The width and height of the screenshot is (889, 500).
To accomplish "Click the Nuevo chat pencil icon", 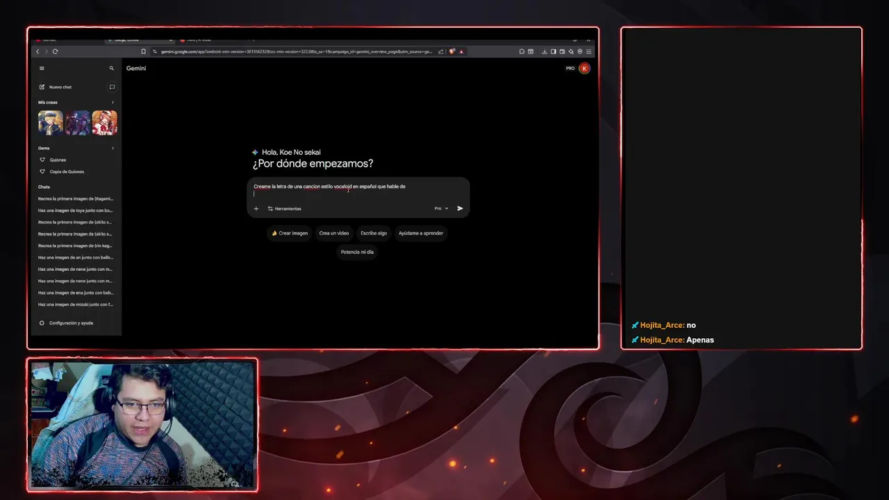I will pyautogui.click(x=42, y=87).
